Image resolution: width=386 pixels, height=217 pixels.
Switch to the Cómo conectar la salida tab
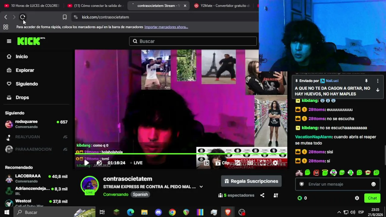tap(95, 6)
